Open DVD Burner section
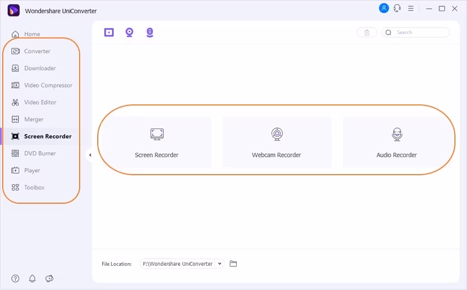467x290 pixels. pos(34,153)
